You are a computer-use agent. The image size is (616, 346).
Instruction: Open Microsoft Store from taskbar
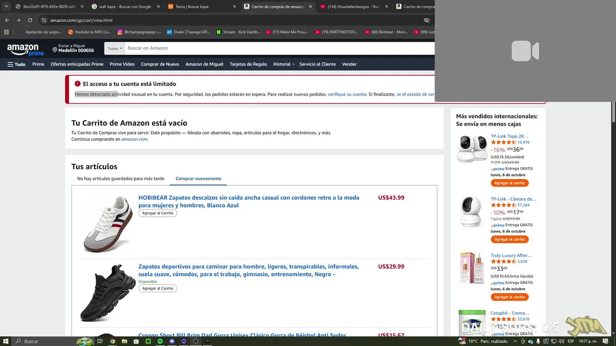click(x=136, y=341)
